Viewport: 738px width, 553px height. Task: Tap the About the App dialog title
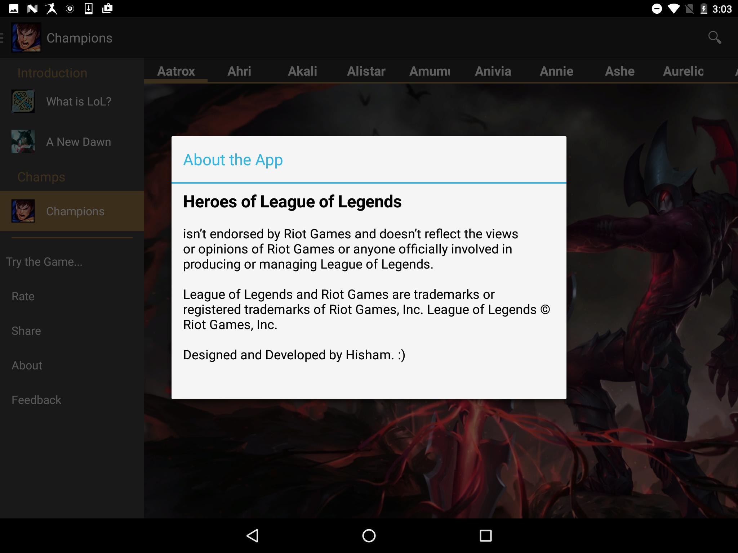[233, 159]
